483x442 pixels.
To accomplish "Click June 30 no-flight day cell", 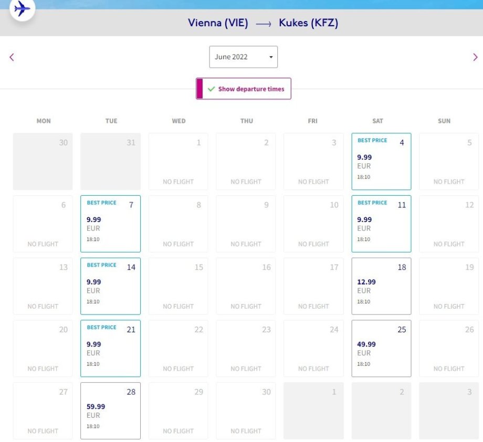I will tap(246, 411).
